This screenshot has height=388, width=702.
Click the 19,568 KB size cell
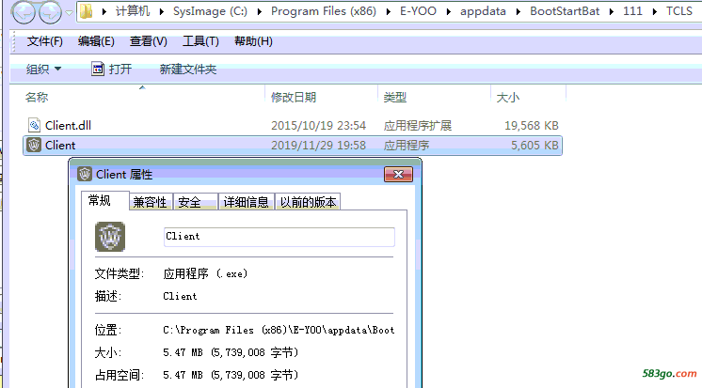click(532, 126)
